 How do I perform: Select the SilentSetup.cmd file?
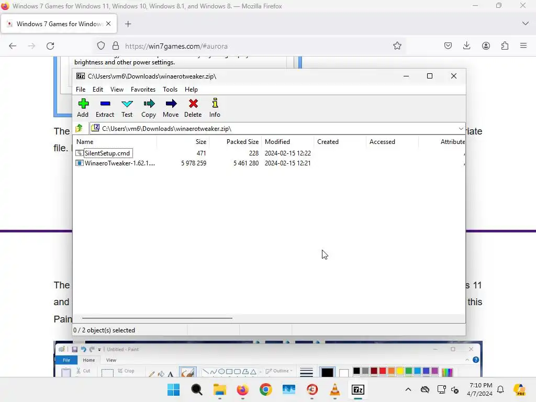107,153
